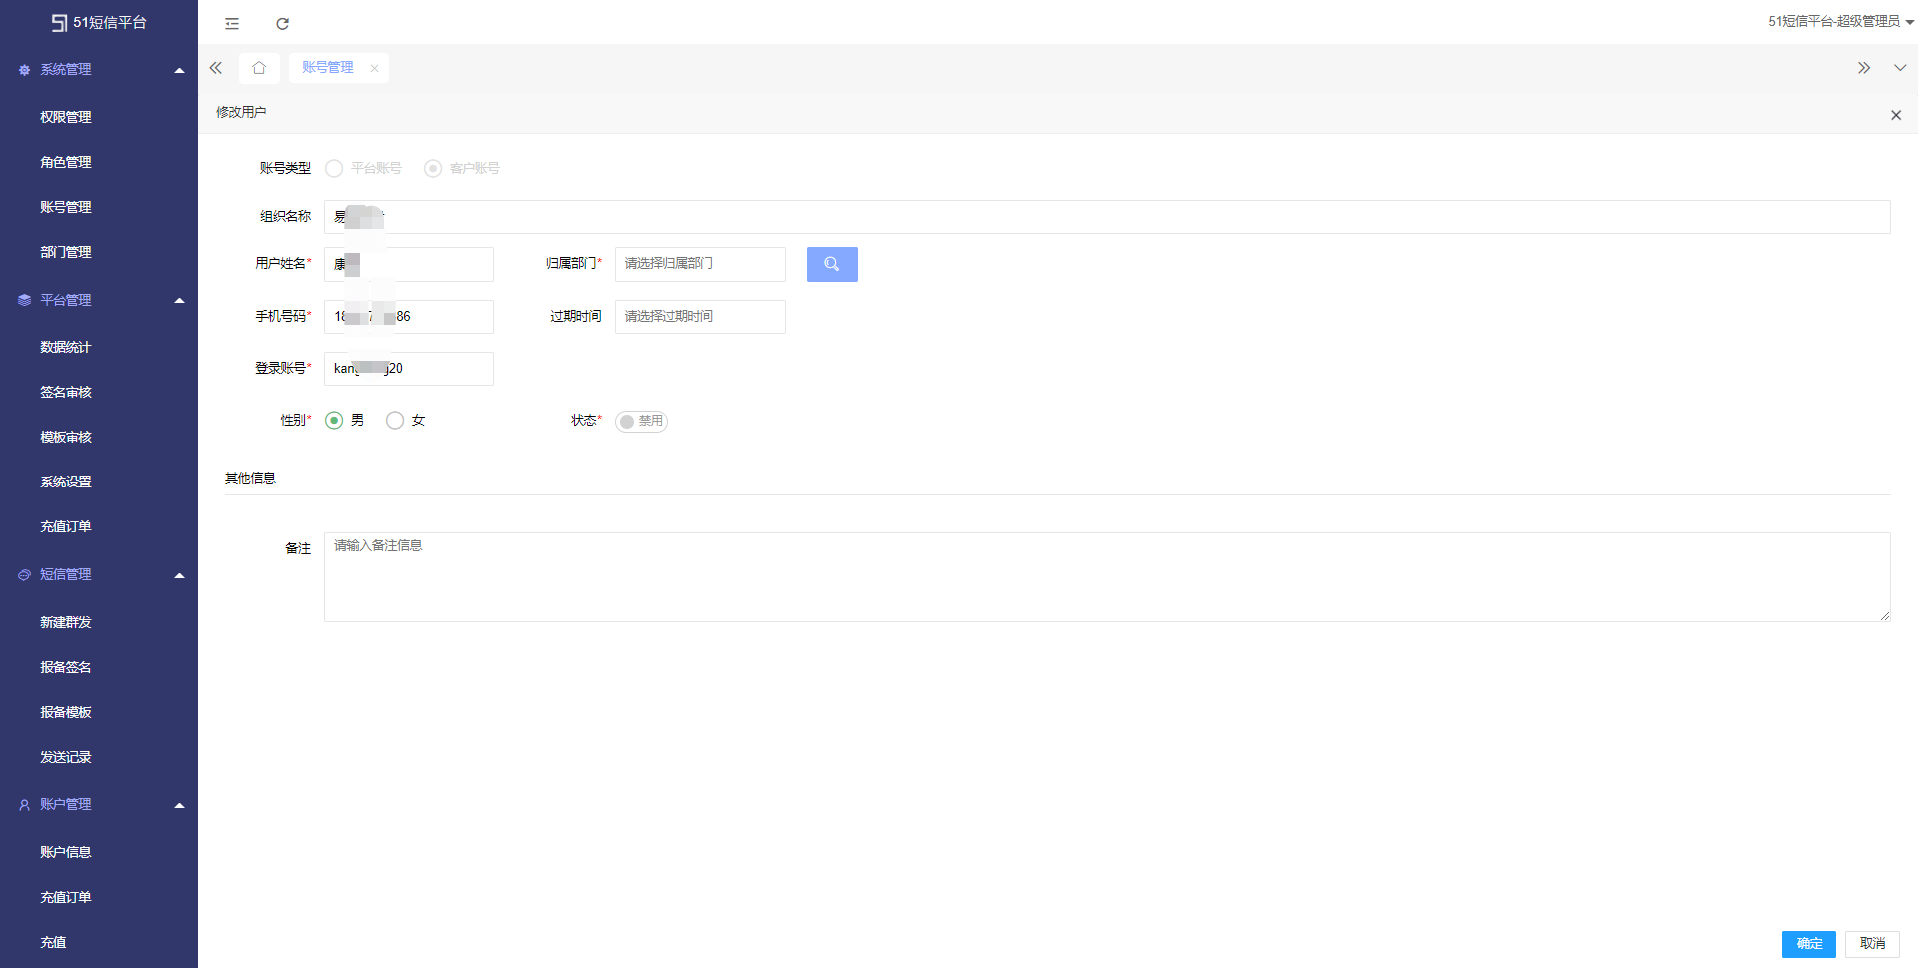Collapse the 平台管理 menu group
The image size is (1918, 968).
tap(180, 300)
